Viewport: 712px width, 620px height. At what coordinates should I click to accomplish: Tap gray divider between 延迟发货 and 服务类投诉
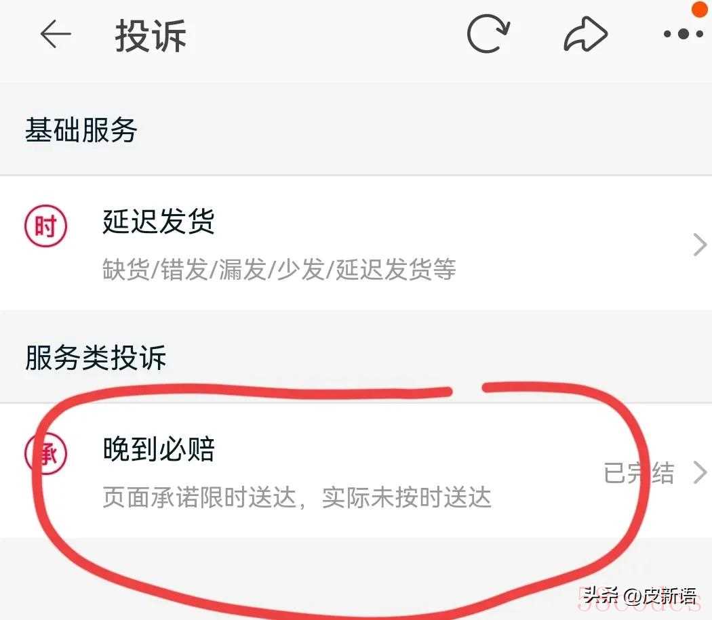click(x=356, y=323)
